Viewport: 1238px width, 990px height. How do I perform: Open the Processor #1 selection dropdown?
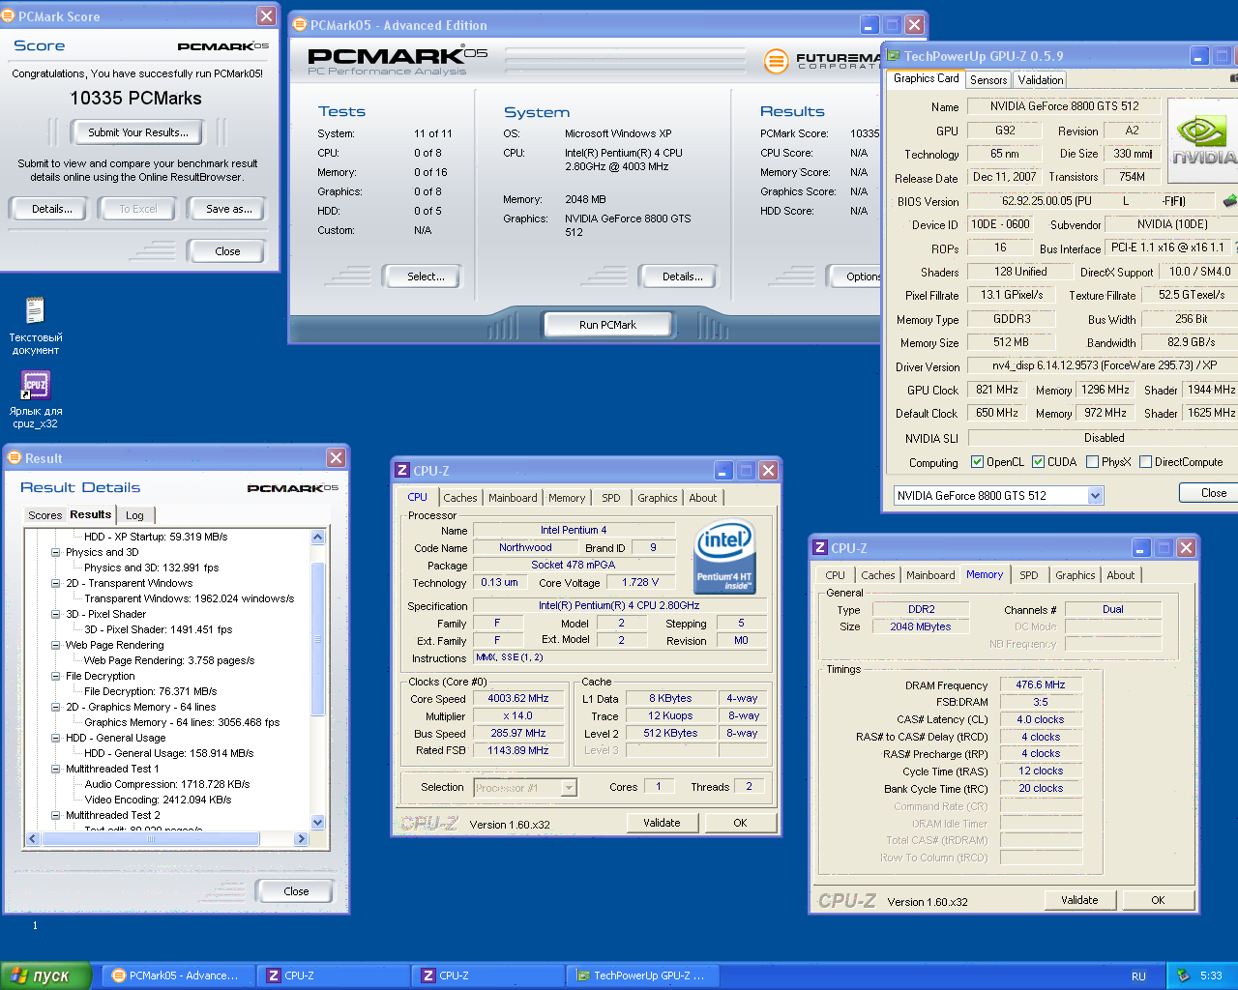(x=569, y=788)
